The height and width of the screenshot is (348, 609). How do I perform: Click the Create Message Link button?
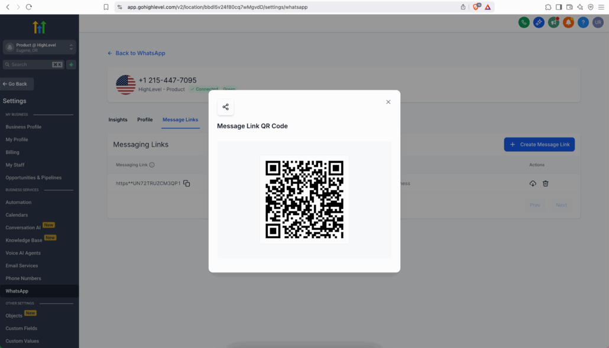539,144
